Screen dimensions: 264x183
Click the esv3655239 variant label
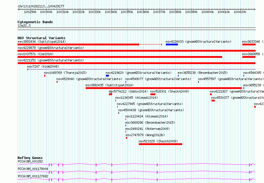pyautogui.click(x=253, y=85)
